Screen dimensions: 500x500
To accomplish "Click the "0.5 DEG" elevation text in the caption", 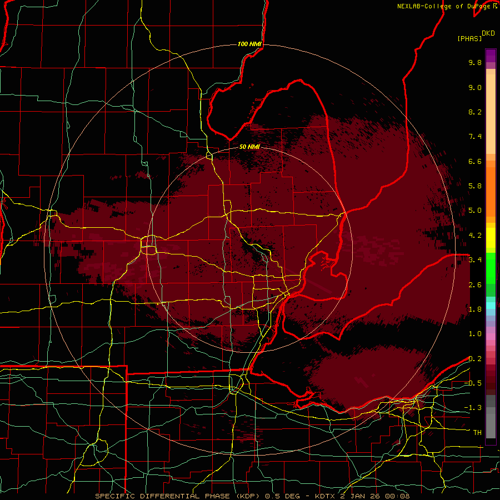I will pos(283,496).
